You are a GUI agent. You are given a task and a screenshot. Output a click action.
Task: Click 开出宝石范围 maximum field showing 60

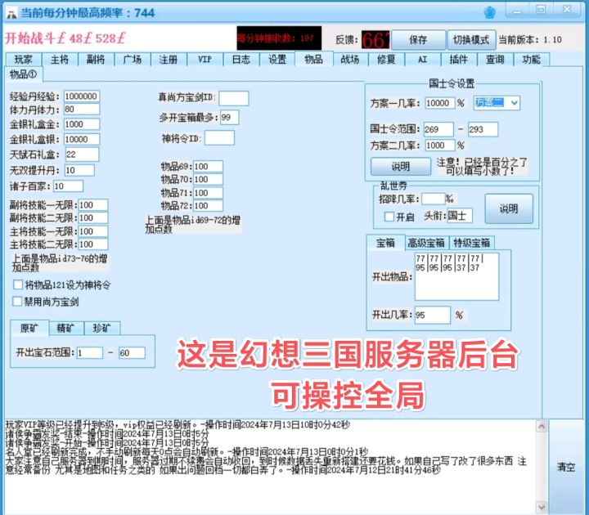tap(132, 353)
